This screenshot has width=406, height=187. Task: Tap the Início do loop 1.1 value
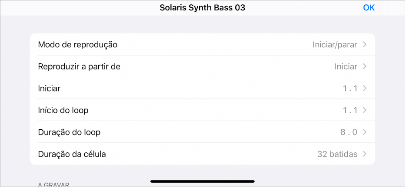(x=350, y=111)
